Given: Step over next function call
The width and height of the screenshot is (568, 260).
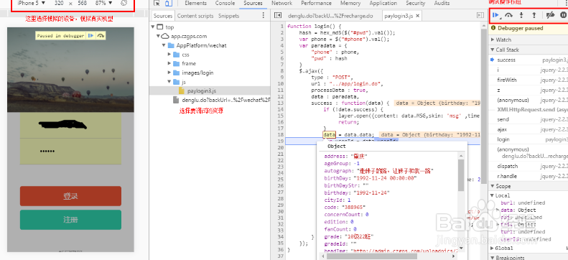Looking at the screenshot, I should pos(509,15).
